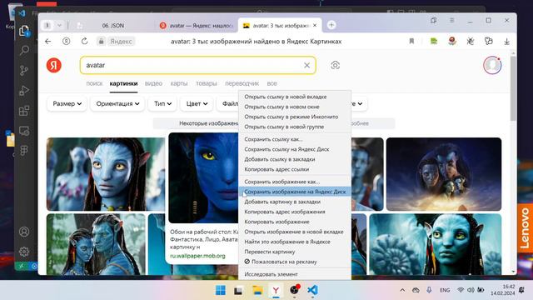Image resolution: width=533 pixels, height=300 pixels.
Task: Open VS Code Search icon in sidebar
Action: (x=24, y=50)
